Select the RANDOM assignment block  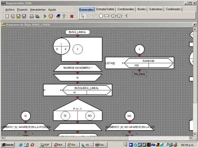pos(140,63)
